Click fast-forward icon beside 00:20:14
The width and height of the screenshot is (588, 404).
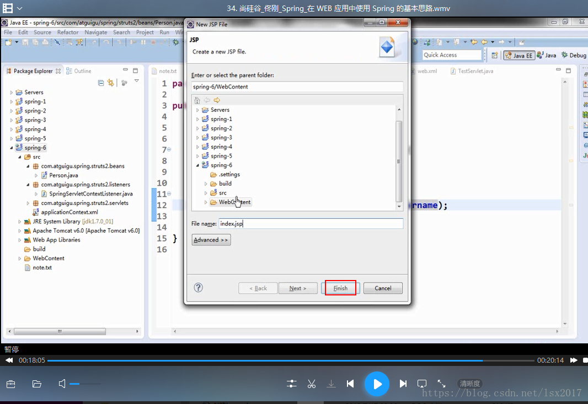(574, 360)
